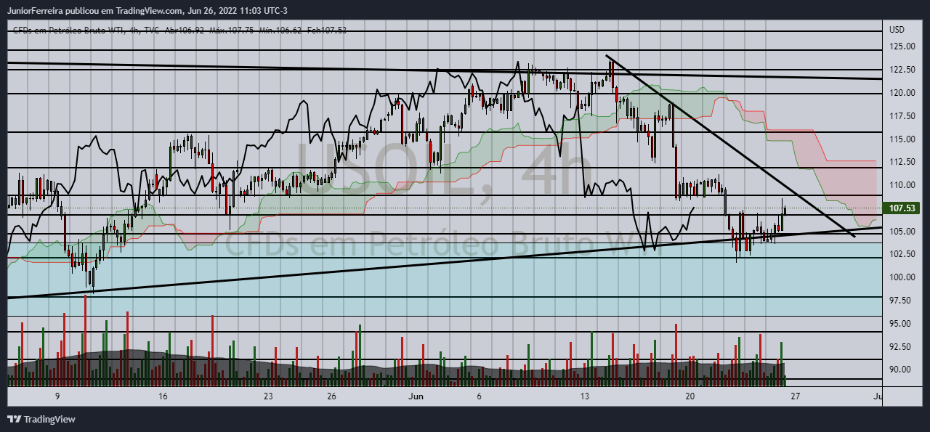Select the 110.00 price axis label

point(902,185)
